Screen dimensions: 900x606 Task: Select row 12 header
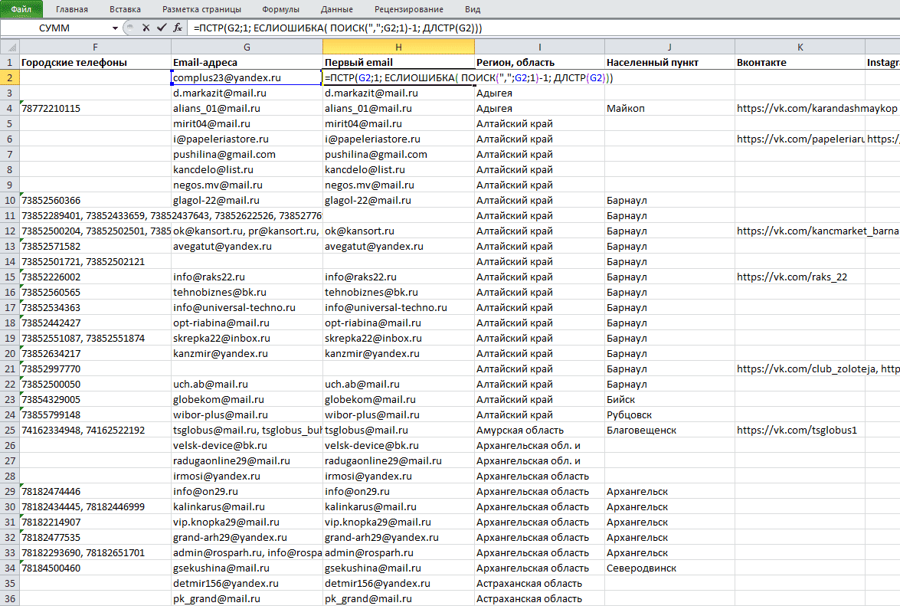point(10,231)
